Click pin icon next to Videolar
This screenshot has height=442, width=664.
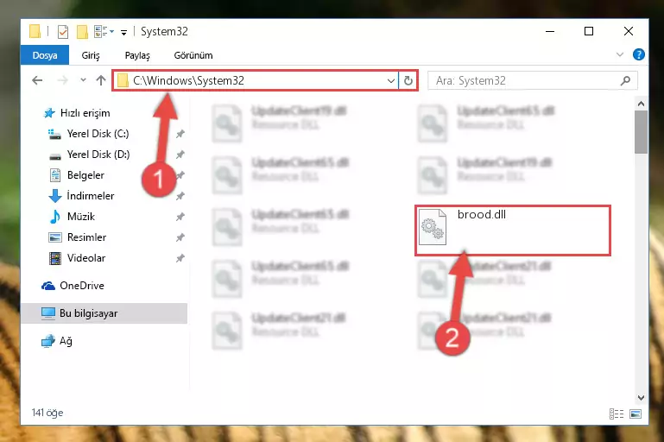[x=180, y=259]
